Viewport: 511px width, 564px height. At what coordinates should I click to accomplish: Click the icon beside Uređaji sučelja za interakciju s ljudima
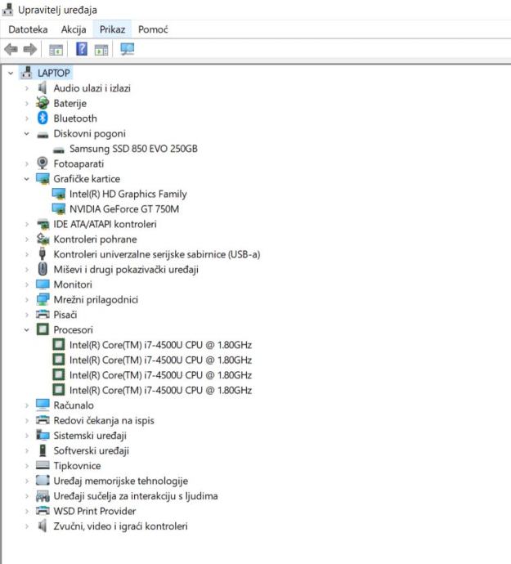point(43,496)
